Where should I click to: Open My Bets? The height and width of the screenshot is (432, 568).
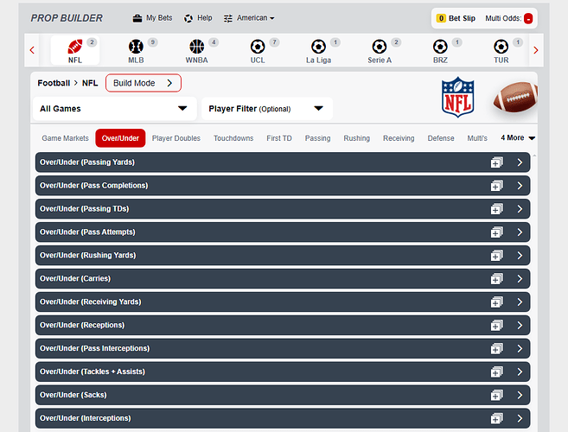[152, 18]
